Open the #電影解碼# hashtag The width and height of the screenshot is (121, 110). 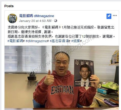tap(16, 41)
